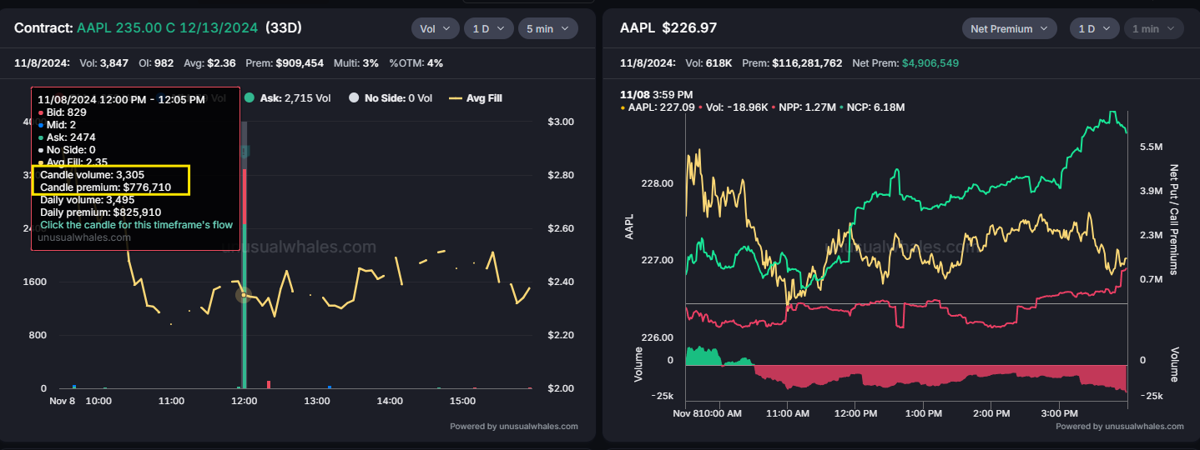Click the Daily premium: $825,910 line
The image size is (1200, 450).
pyautogui.click(x=100, y=212)
